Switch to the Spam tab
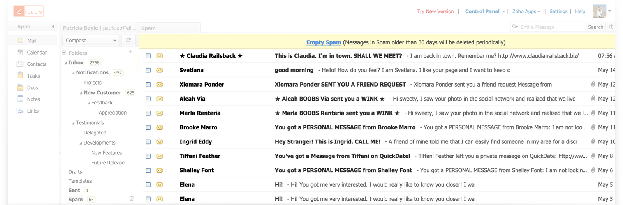The image size is (623, 205). 149,28
